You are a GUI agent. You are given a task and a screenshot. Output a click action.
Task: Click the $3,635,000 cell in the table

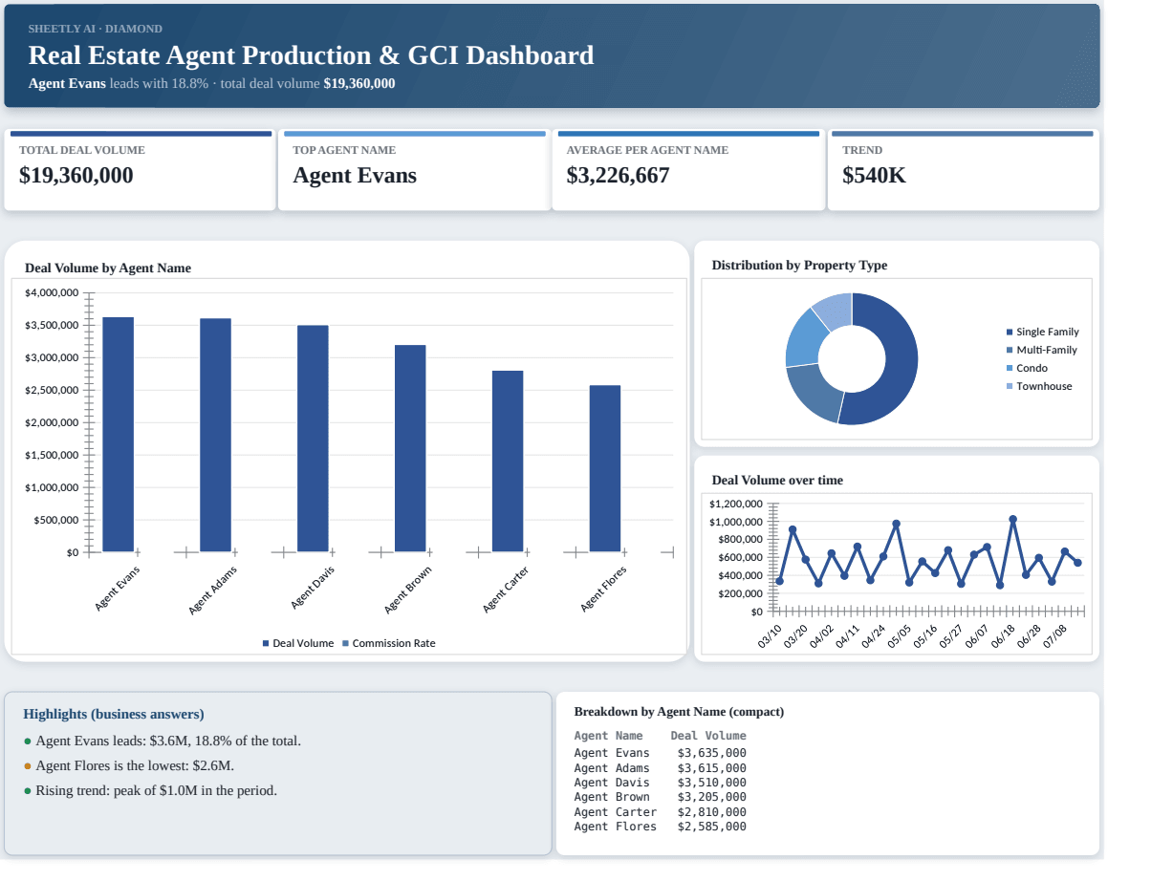click(x=712, y=753)
